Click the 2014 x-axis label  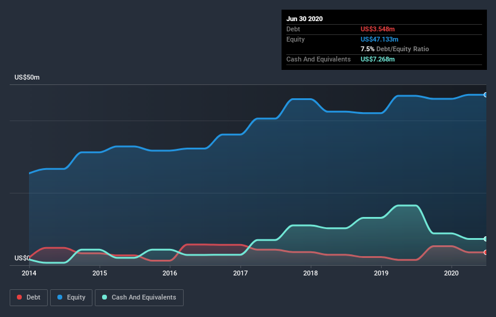pos(29,273)
